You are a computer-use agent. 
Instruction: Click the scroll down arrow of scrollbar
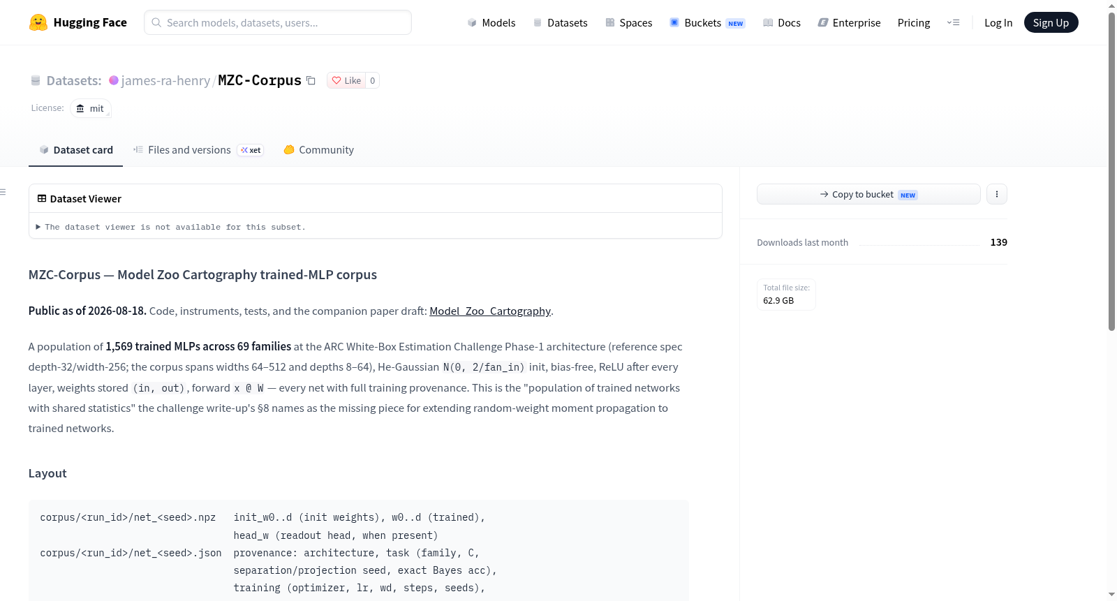1111,595
